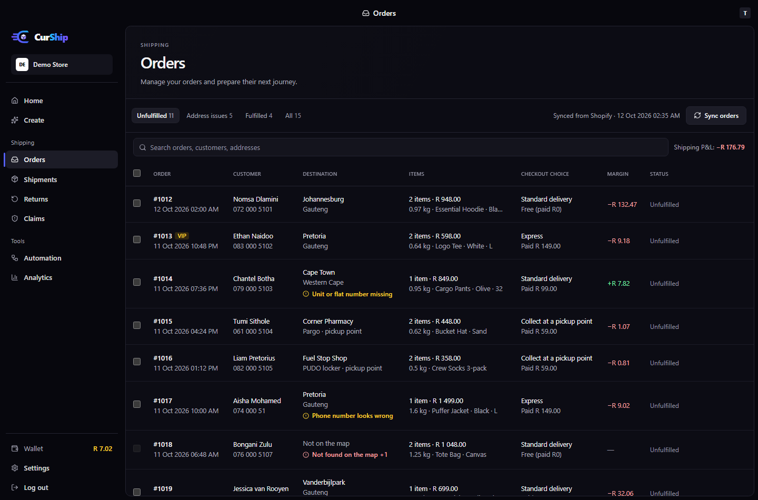Switch to the Unfulfilled tab

pos(155,115)
